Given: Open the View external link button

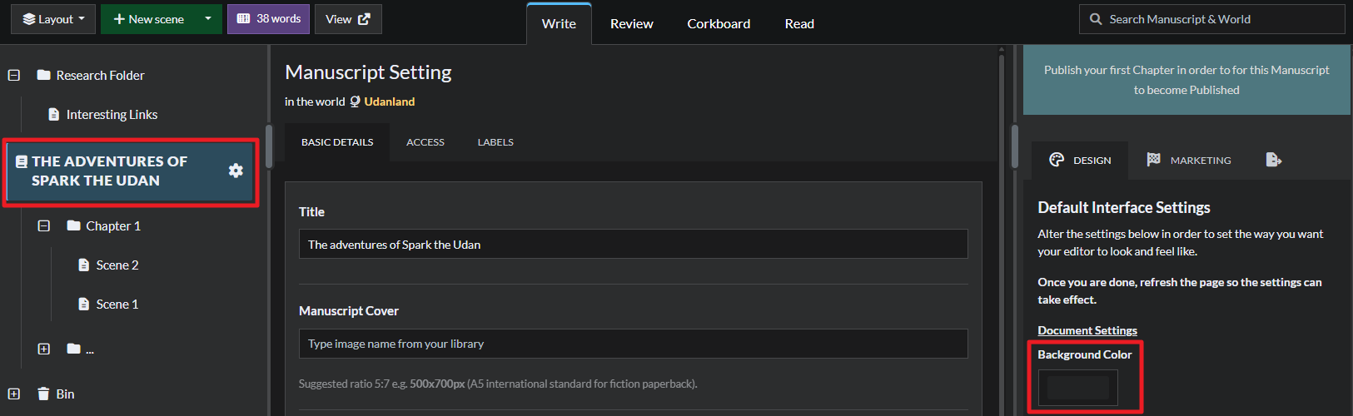Looking at the screenshot, I should tap(348, 19).
